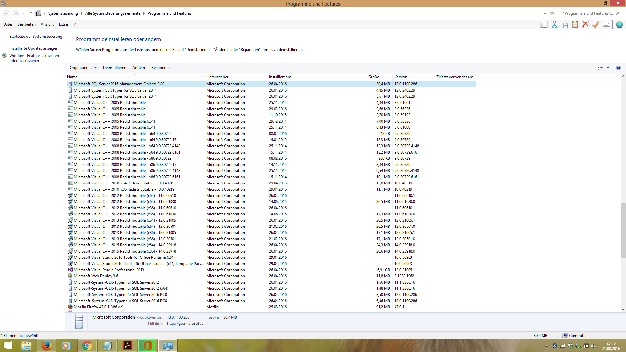Click the email envelope toolbar icon
Image resolution: width=626 pixels, height=352 pixels.
click(606, 24)
